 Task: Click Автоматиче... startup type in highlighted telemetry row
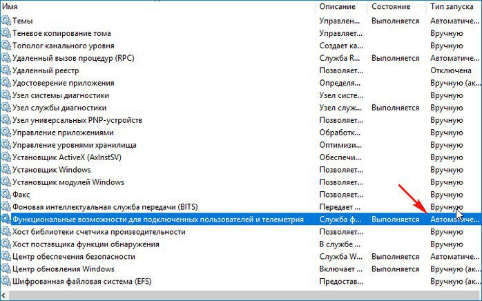point(454,220)
